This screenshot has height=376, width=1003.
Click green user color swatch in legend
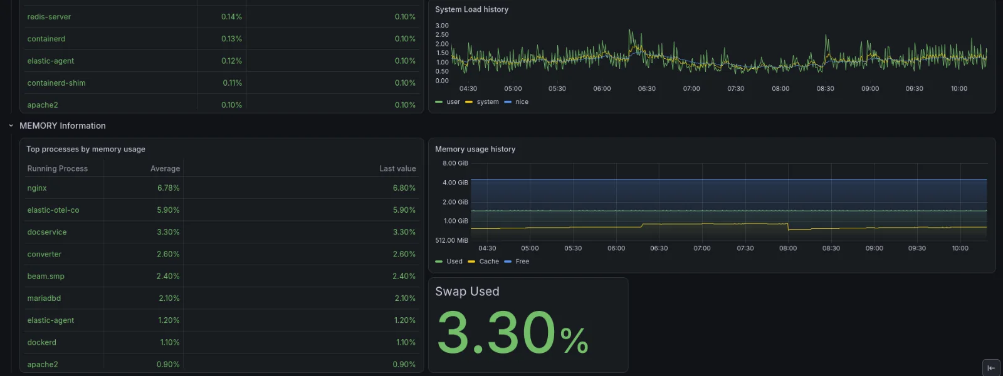[x=439, y=102]
